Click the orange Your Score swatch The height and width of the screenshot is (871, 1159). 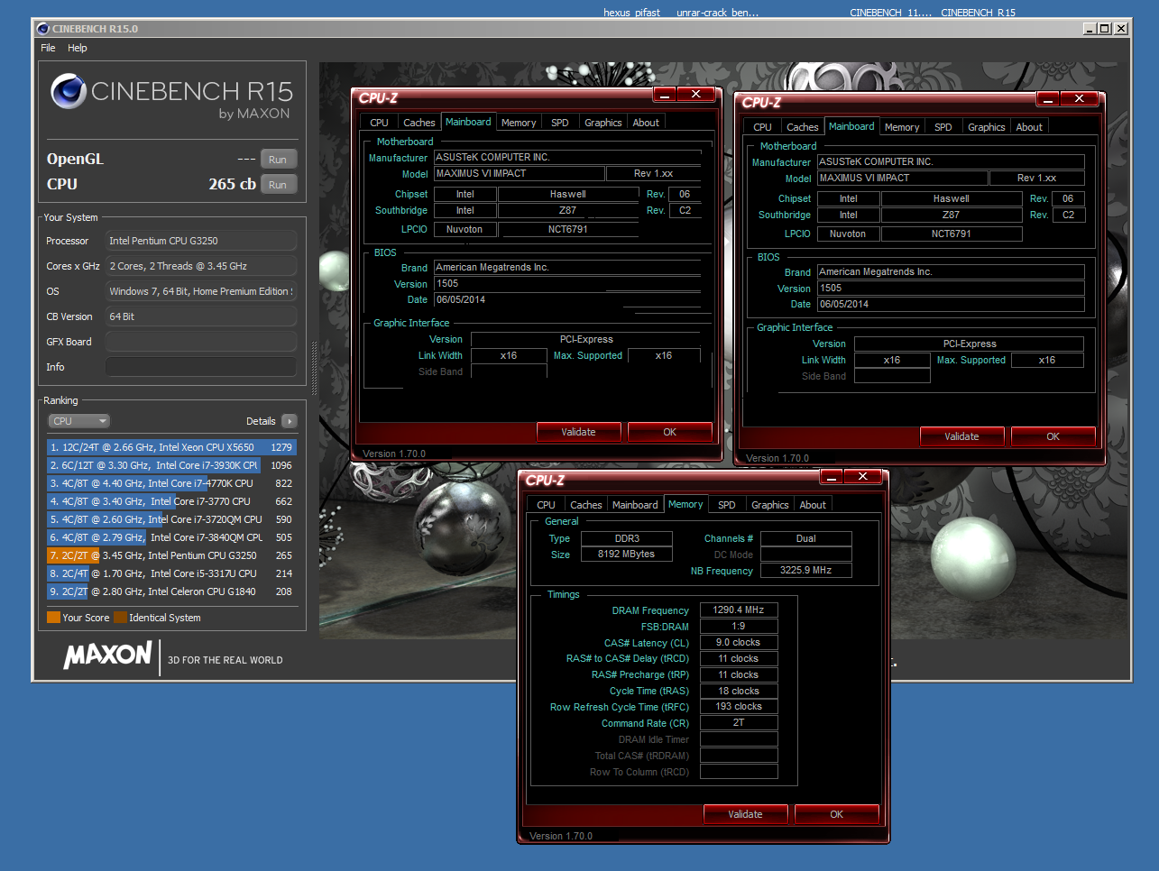pos(53,618)
